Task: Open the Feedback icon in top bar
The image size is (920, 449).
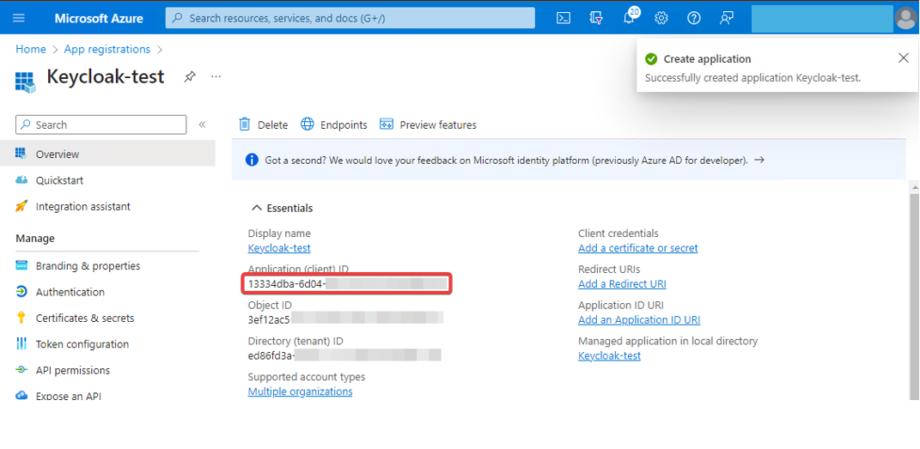Action: (x=727, y=17)
